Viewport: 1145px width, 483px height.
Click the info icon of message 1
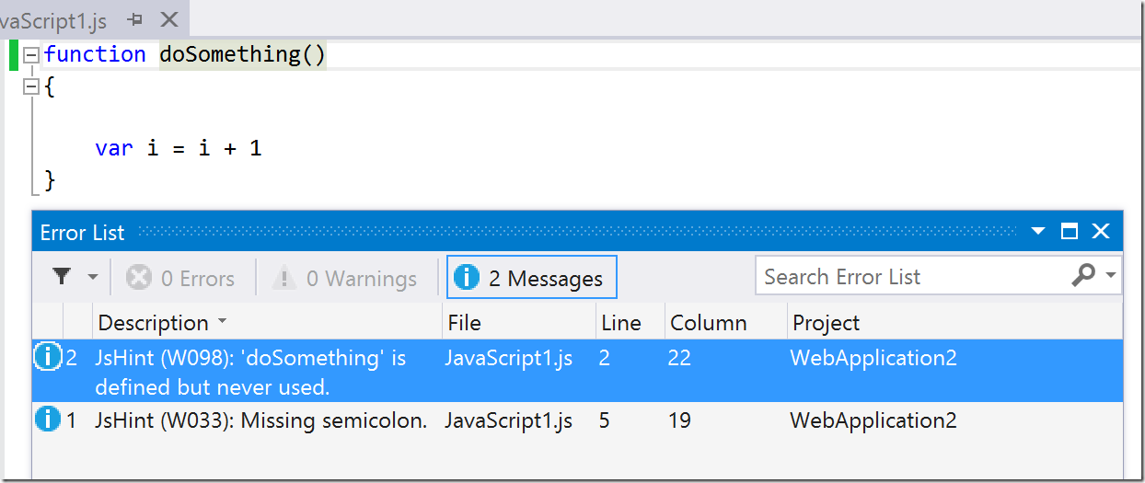[x=47, y=420]
